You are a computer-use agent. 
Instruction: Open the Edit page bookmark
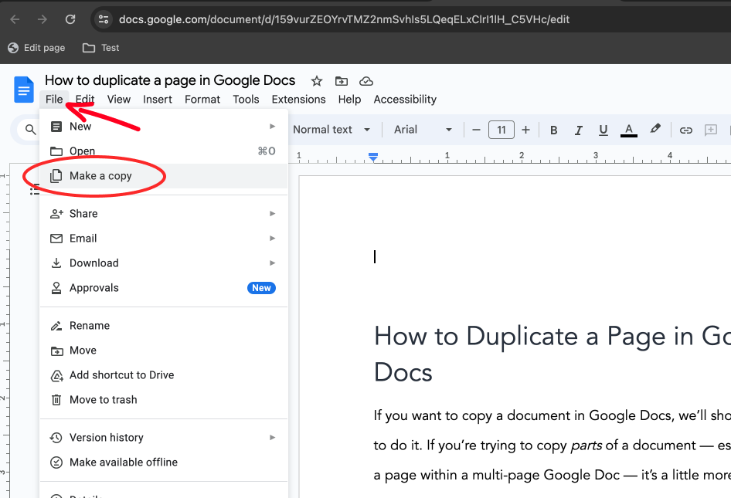(36, 48)
